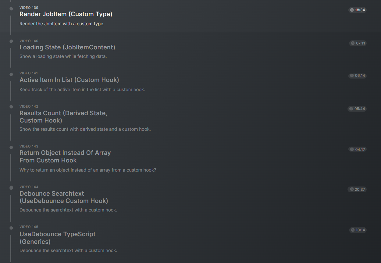The height and width of the screenshot is (263, 381).
Task: Select Debounce Searchtext (UseDebounce Custom Hook)
Action: click(x=64, y=197)
